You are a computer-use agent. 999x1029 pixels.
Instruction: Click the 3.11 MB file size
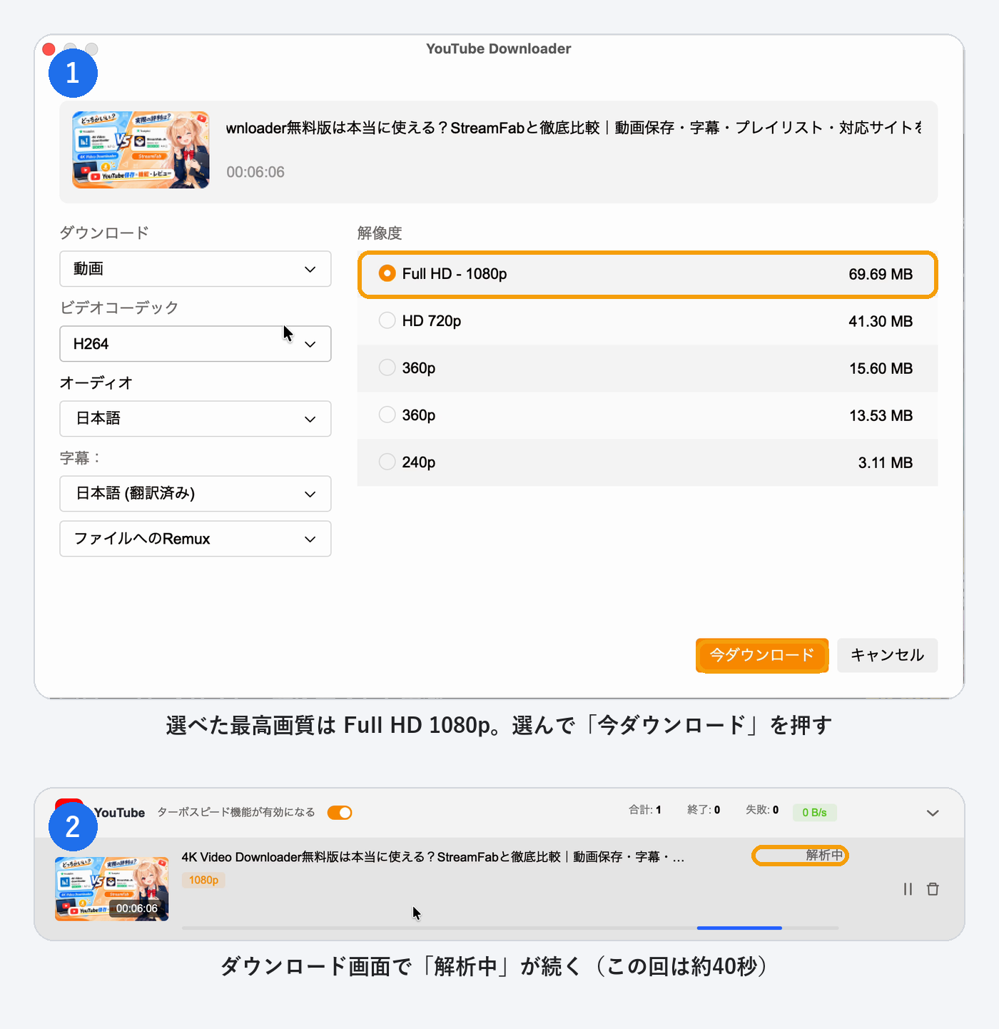click(886, 462)
